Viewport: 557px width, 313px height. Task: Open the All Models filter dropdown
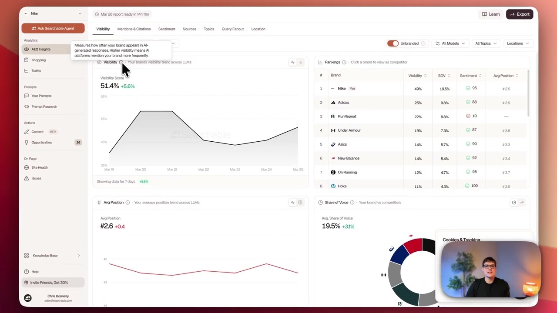pyautogui.click(x=450, y=43)
